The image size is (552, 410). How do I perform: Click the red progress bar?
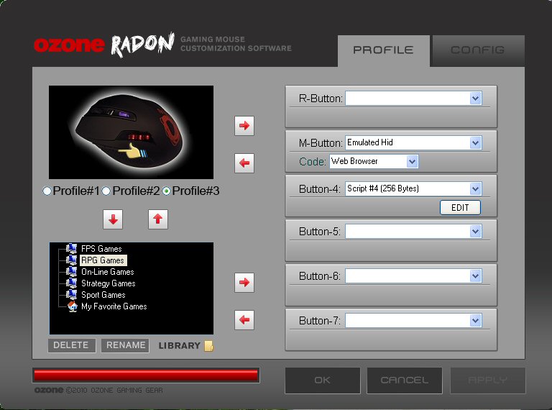(146, 375)
